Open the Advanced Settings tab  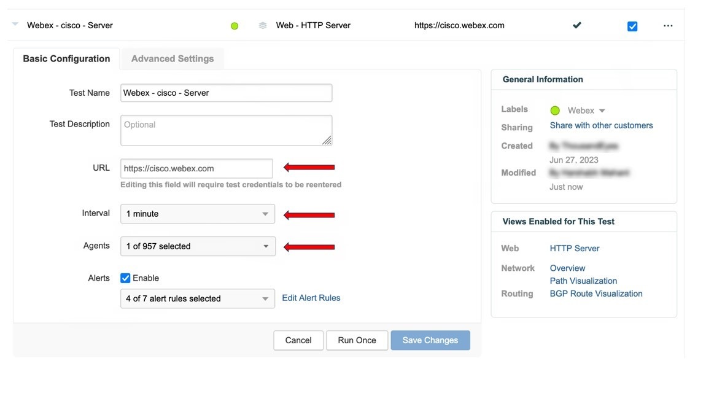pyautogui.click(x=173, y=58)
